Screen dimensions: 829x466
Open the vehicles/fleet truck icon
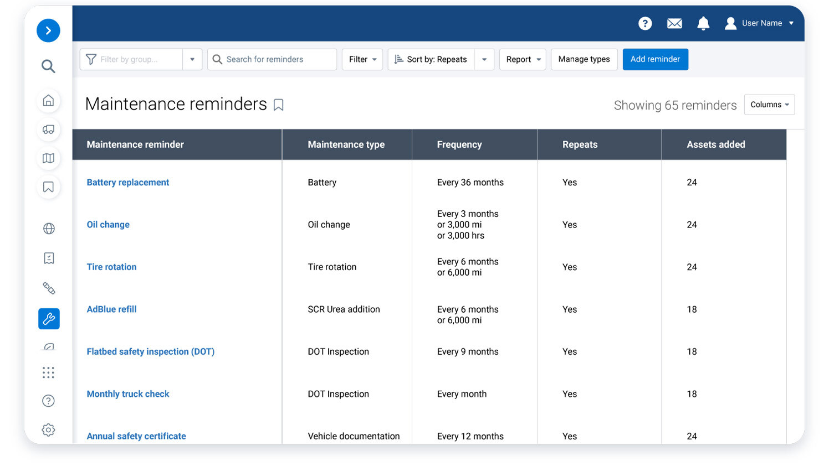pyautogui.click(x=48, y=130)
